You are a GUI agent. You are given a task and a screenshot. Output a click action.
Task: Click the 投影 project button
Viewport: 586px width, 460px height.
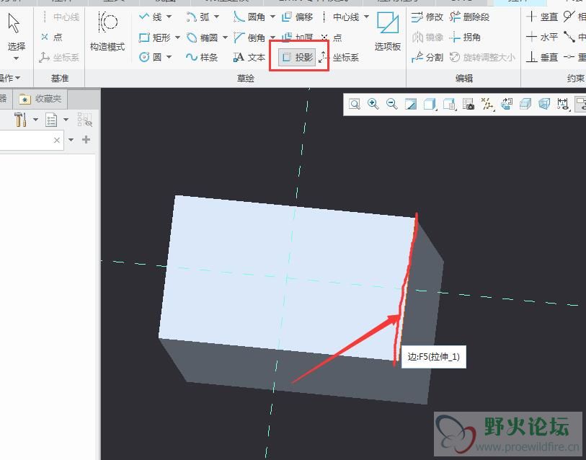click(298, 57)
